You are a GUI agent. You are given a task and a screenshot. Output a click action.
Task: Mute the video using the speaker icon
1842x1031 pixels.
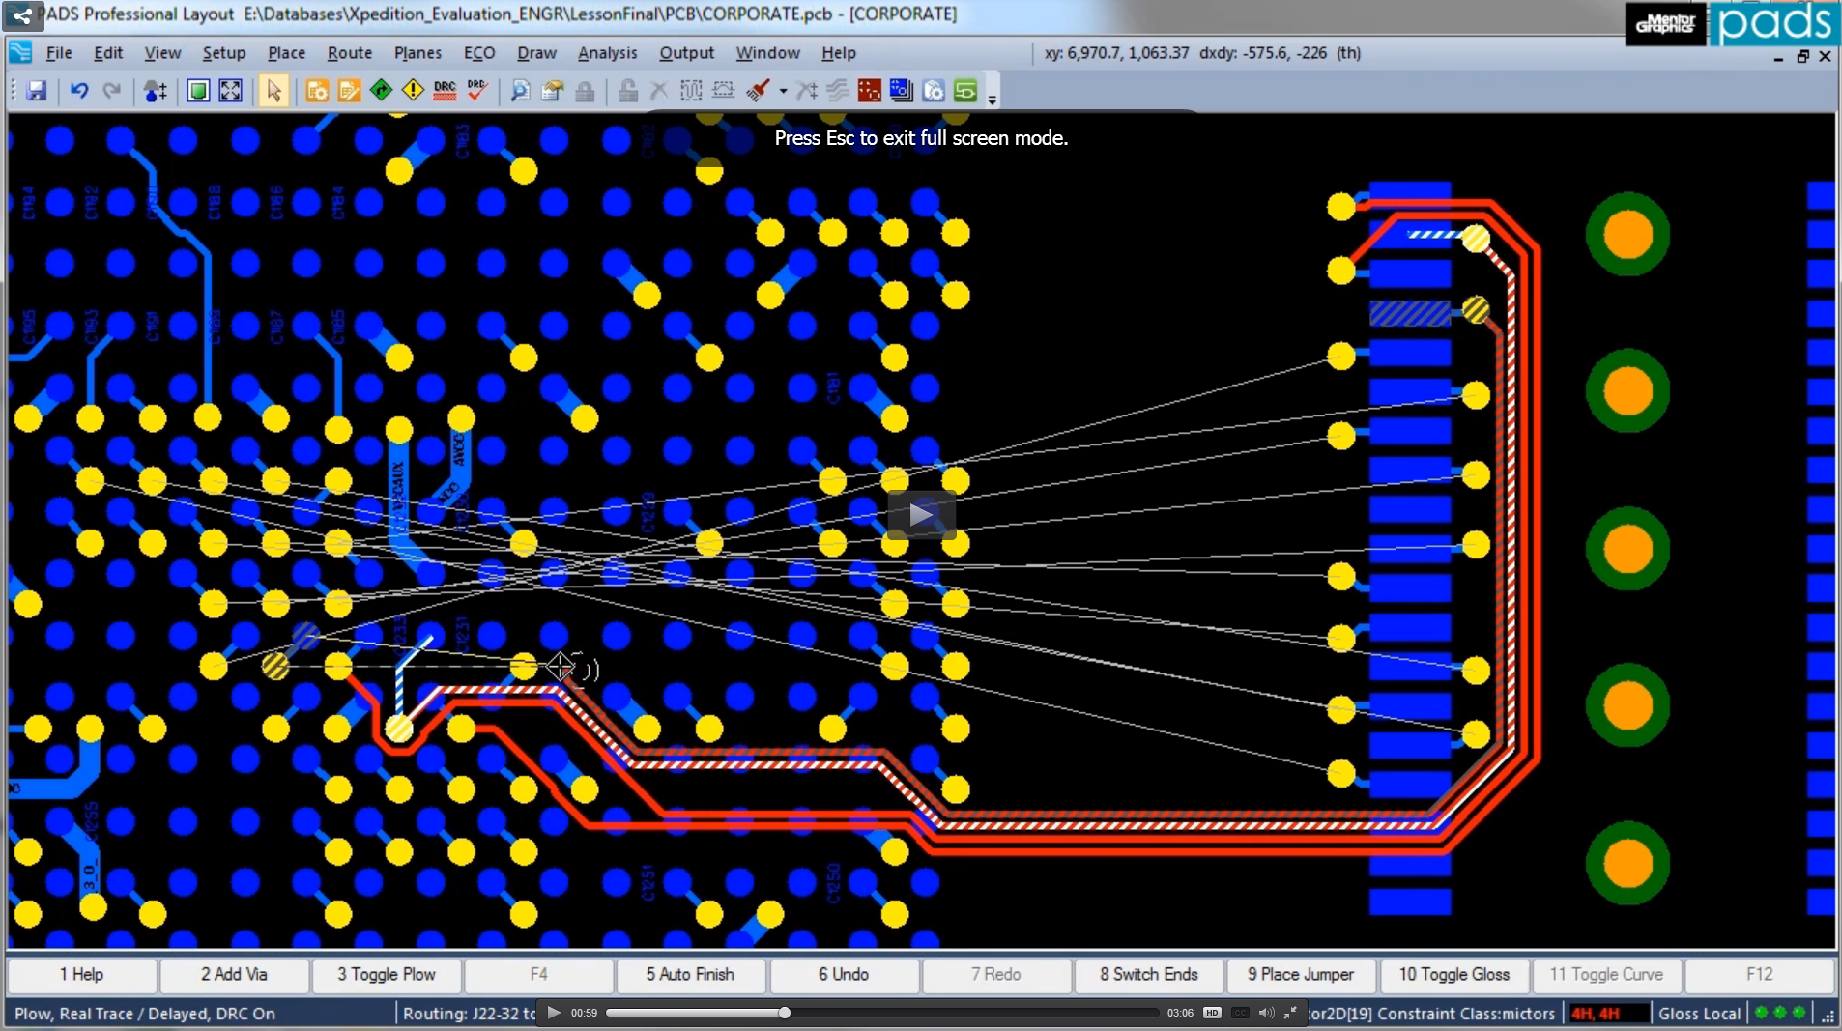[1266, 1013]
